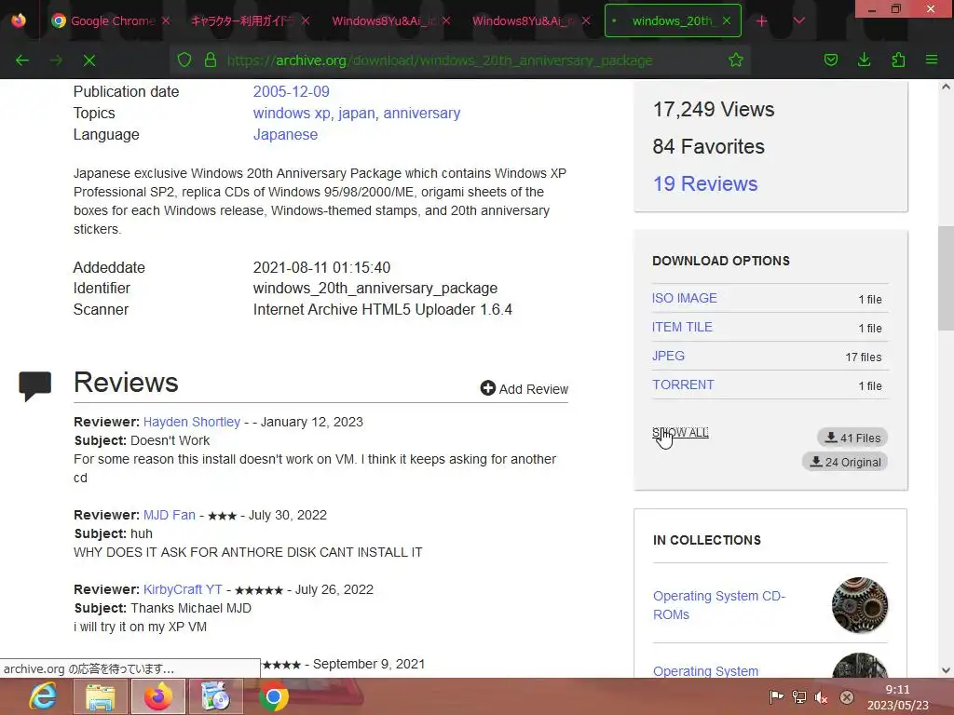Viewport: 954px width, 715px height.
Task: Open the tracking protection shield icon
Action: 184,61
